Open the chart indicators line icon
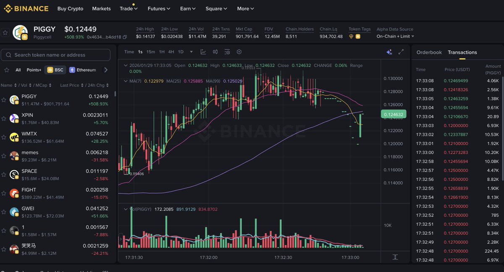Screen dimensions: 504x272 click(203, 52)
